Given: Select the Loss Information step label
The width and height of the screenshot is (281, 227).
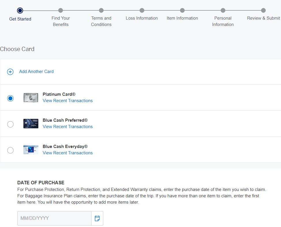Looking at the screenshot, I should pos(142,18).
